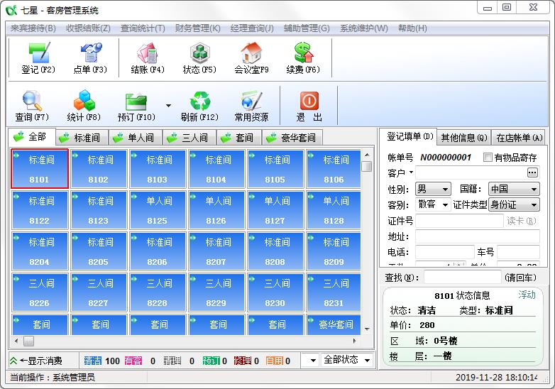Select room tile 标准间 8101
The height and width of the screenshot is (389, 555).
tap(40, 168)
